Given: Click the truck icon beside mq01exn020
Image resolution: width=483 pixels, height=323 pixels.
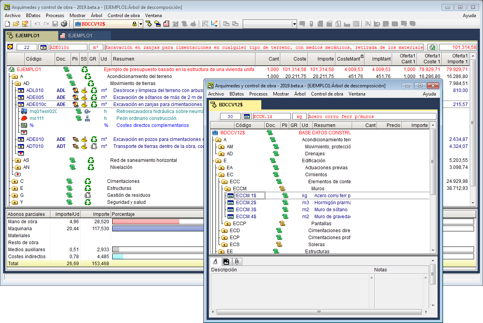Looking at the screenshot, I should 23,111.
